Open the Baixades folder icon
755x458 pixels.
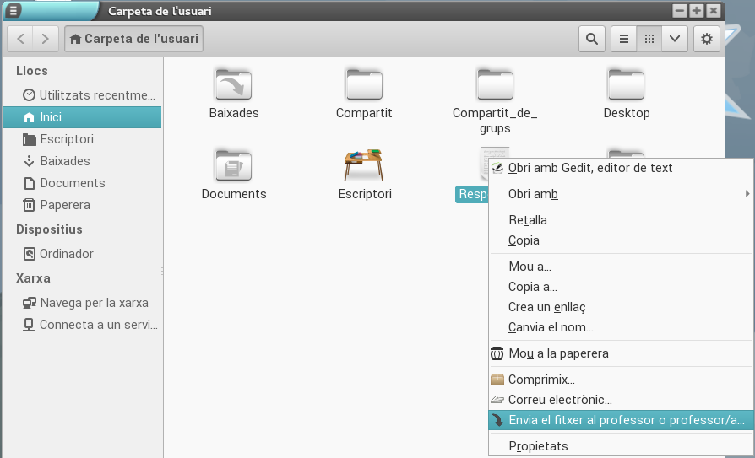[x=234, y=84]
